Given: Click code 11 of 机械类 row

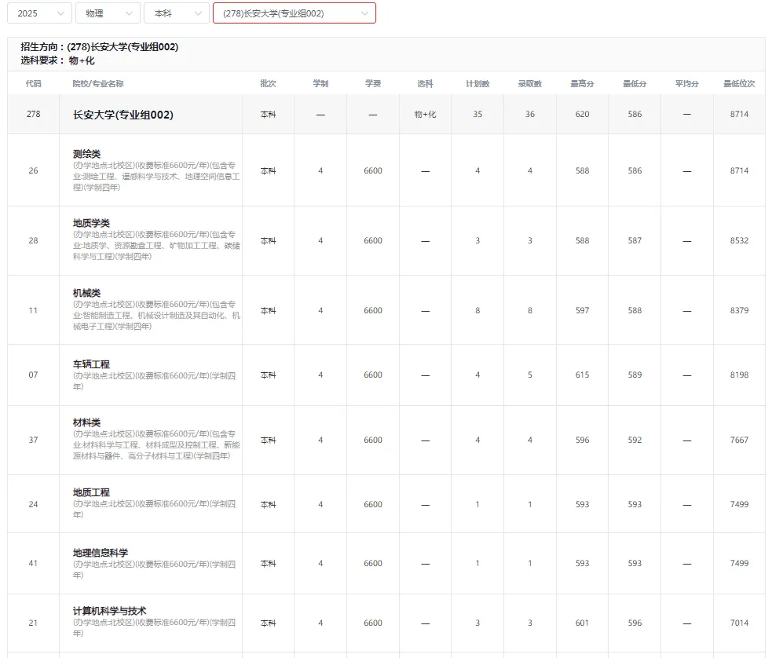Looking at the screenshot, I should pos(34,310).
